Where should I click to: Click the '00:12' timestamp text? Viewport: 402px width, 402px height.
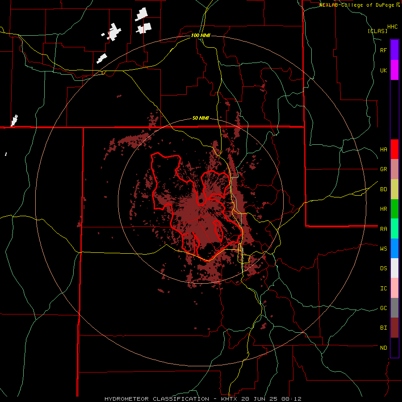pos(291,399)
